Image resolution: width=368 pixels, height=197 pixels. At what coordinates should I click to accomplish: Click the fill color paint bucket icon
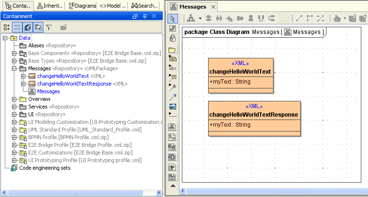point(337,18)
